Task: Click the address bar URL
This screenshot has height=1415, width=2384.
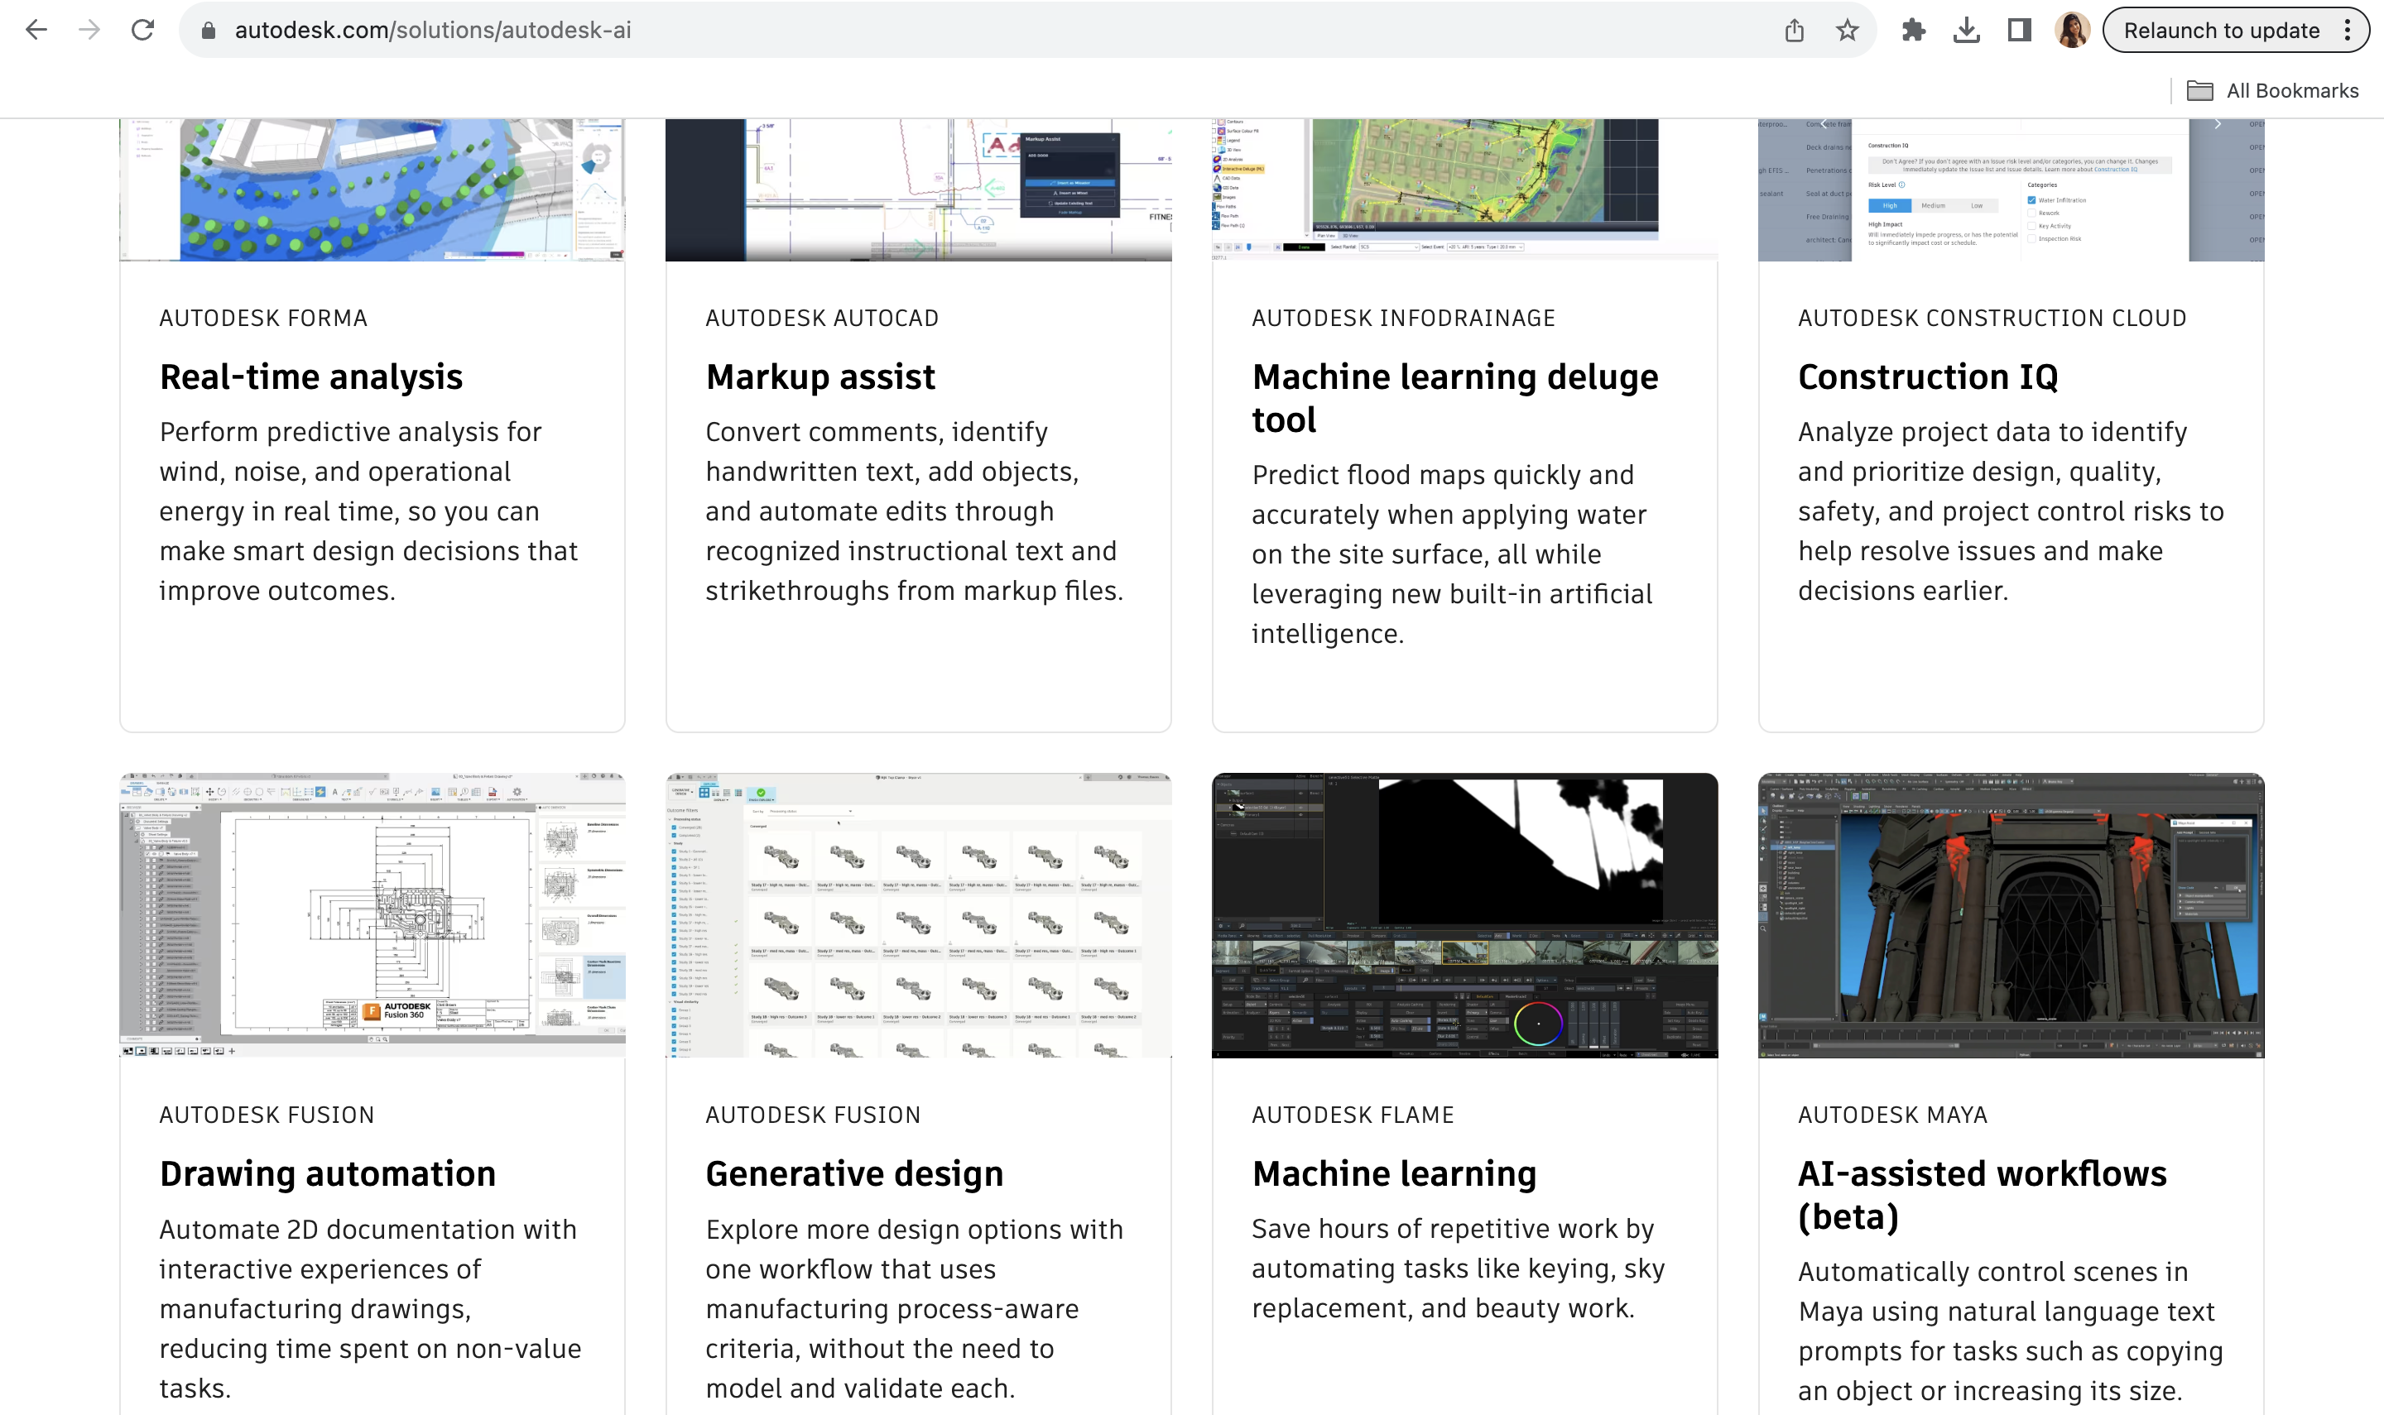Action: [x=432, y=31]
